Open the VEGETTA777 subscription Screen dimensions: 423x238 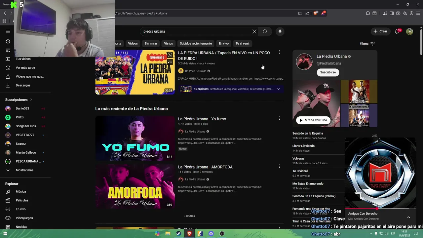25,135
